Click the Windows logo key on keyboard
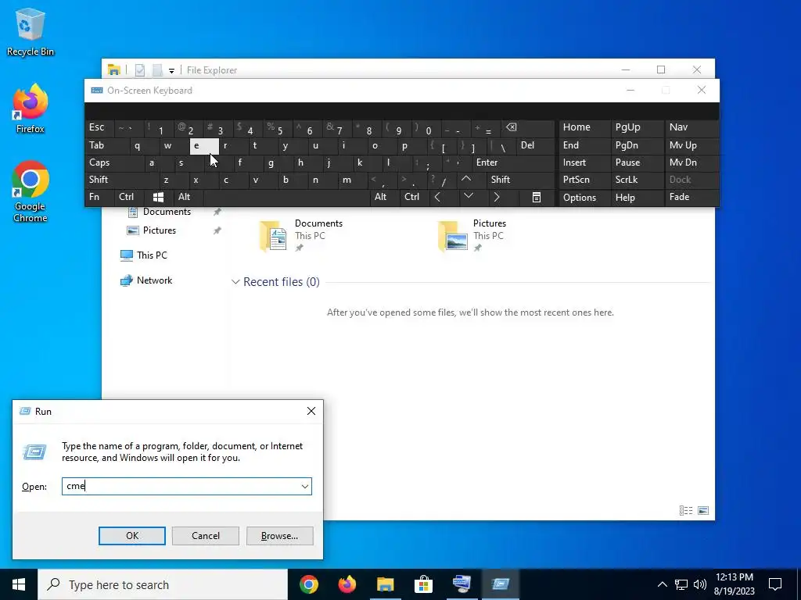The height and width of the screenshot is (600, 801). click(158, 198)
